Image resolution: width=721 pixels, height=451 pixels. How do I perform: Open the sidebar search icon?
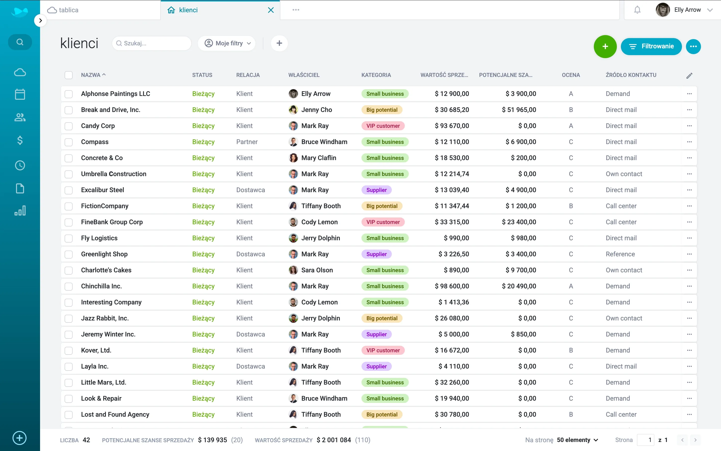(20, 42)
